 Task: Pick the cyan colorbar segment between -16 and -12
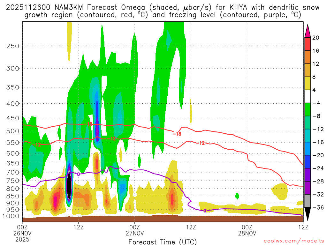[x=308, y=136]
